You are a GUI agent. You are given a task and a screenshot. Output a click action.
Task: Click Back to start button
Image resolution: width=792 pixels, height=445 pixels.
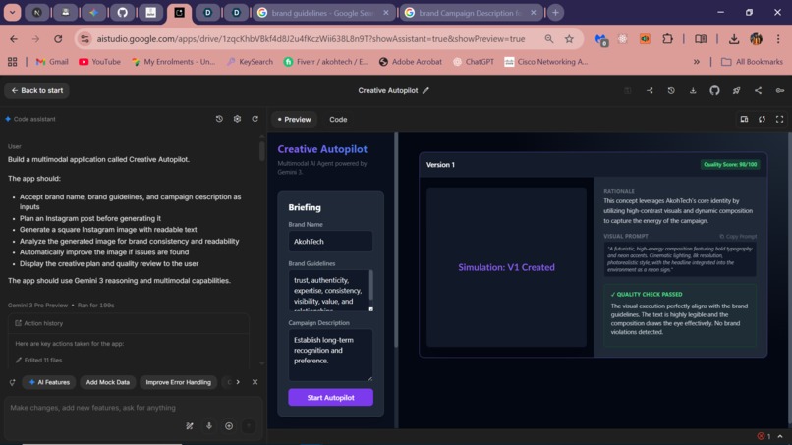click(37, 91)
